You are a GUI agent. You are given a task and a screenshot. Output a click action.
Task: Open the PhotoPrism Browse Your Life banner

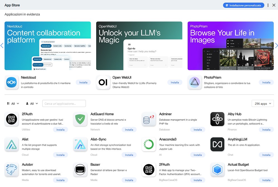(231, 46)
